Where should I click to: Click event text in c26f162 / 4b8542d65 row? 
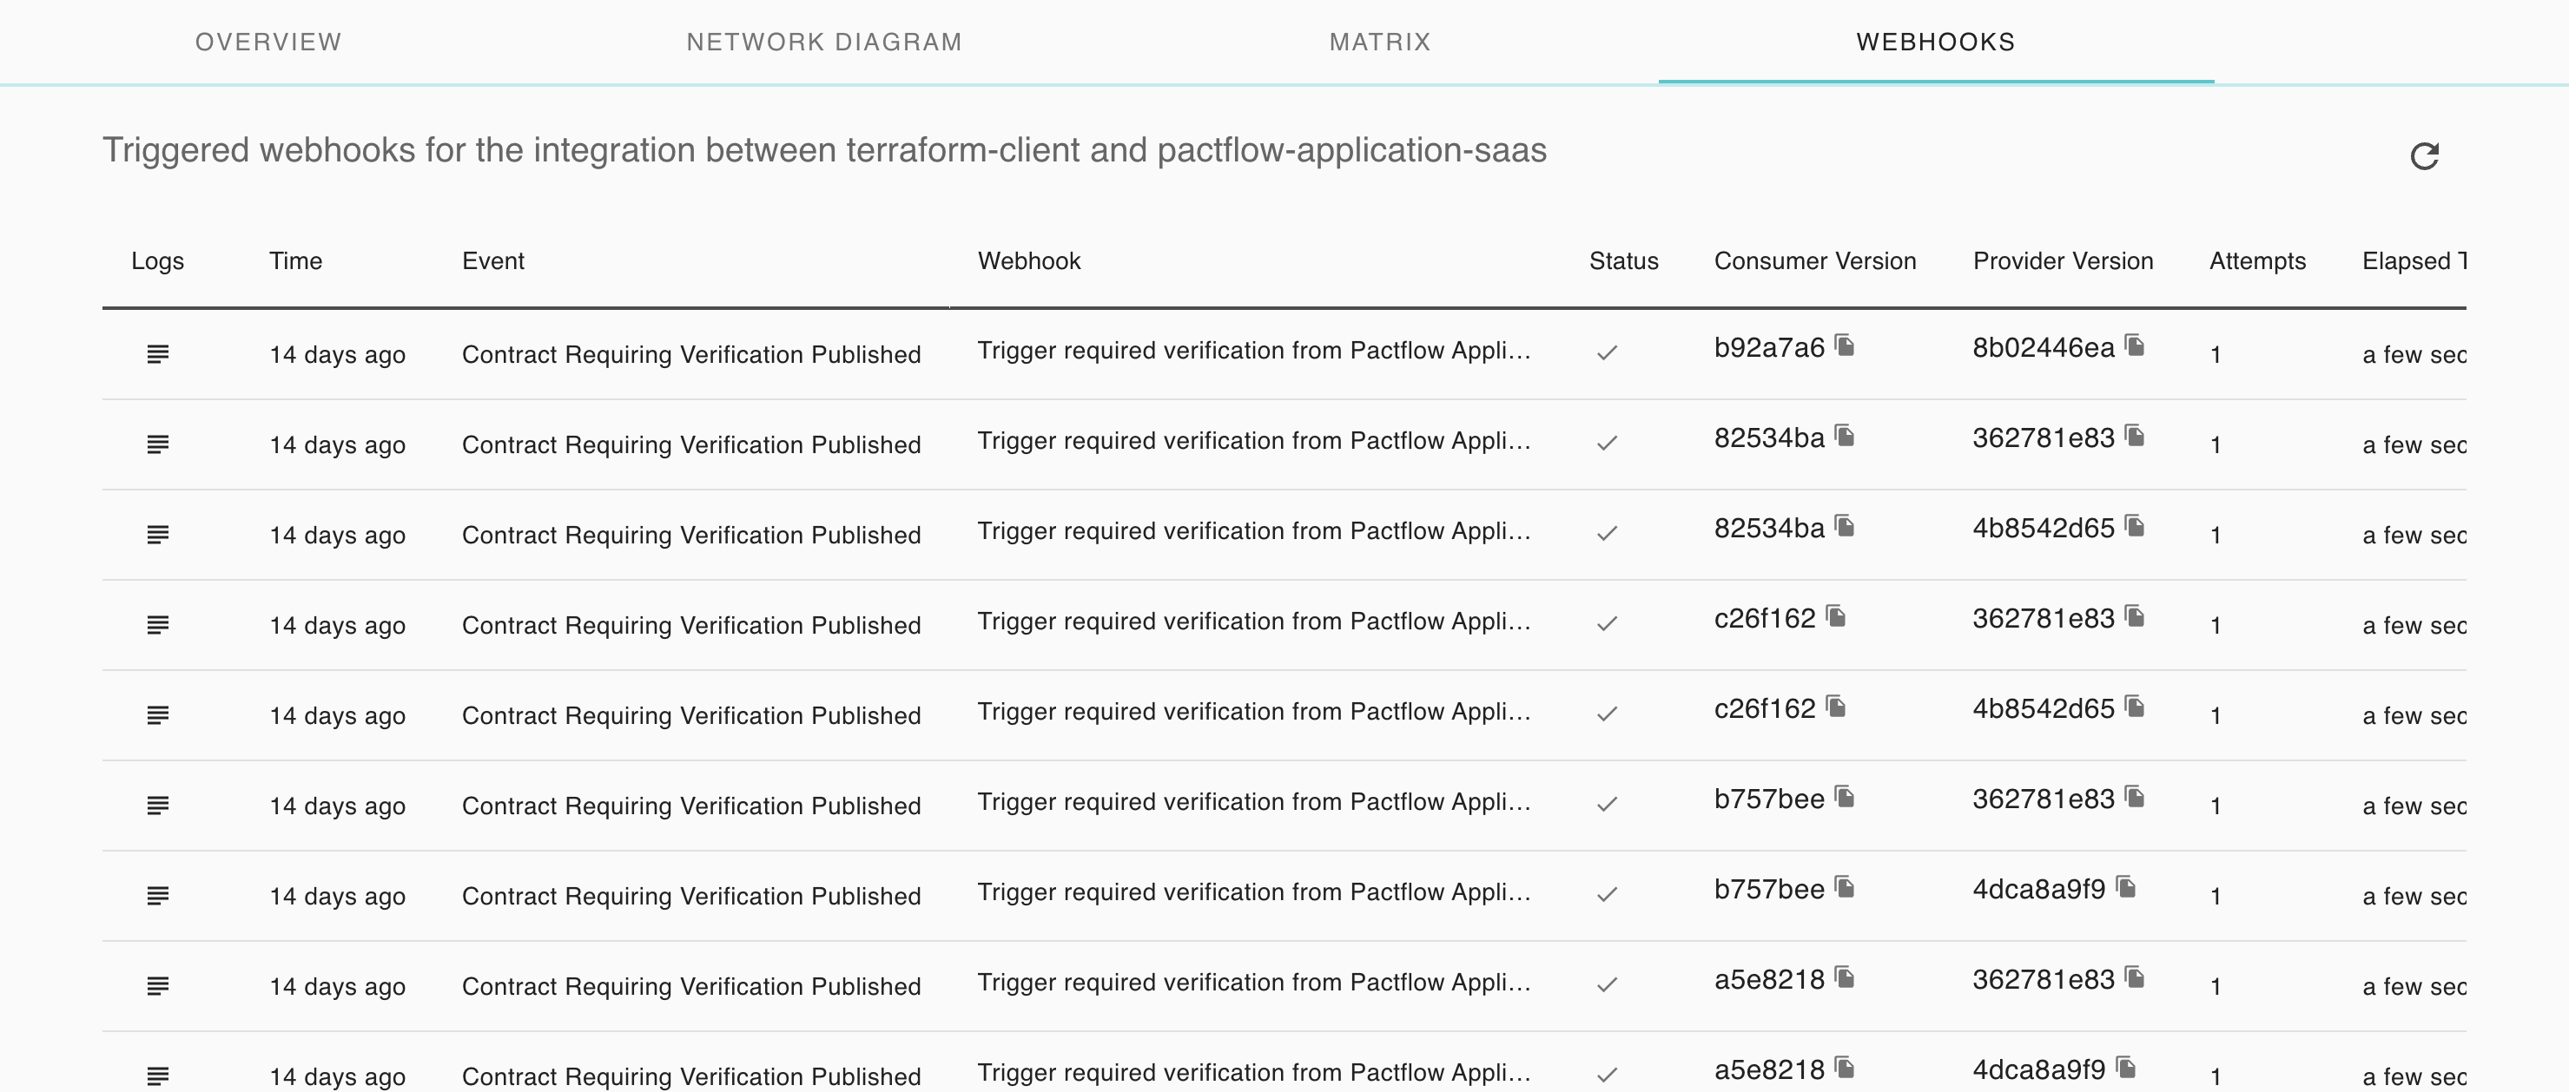(x=691, y=715)
